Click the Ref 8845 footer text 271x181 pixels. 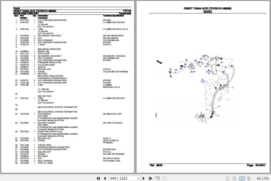[156, 165]
